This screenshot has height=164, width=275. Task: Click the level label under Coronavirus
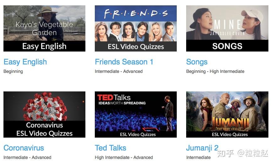[27, 157]
